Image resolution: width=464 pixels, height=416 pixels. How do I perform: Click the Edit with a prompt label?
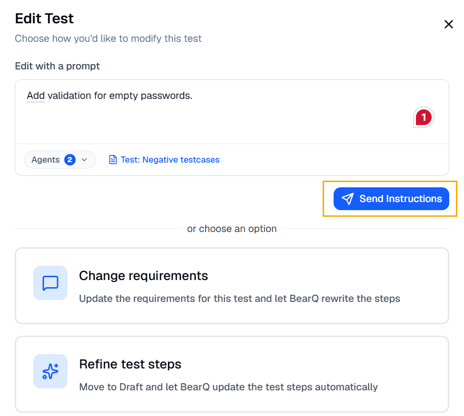[x=58, y=66]
